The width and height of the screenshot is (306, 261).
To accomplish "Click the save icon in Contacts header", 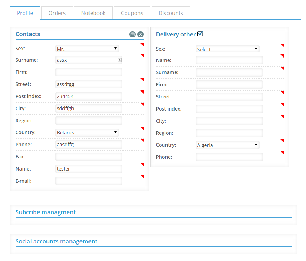I will (132, 34).
